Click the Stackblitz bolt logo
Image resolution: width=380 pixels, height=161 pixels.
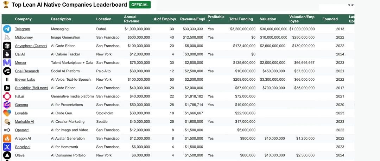[x=7, y=88]
